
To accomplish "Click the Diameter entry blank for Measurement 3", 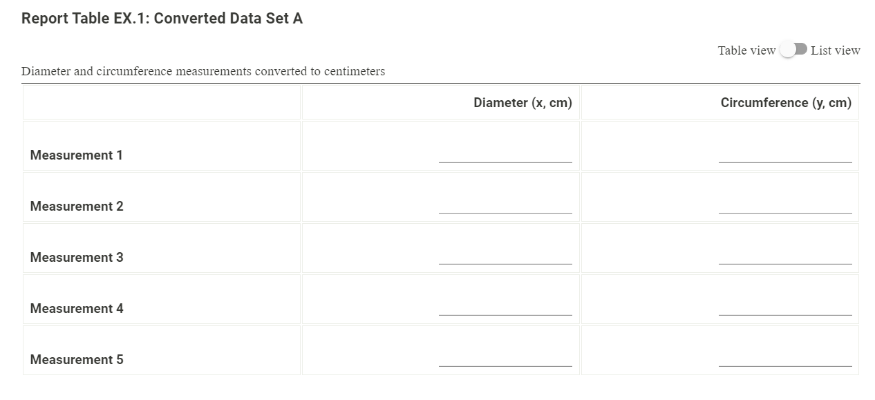I will 505,260.
